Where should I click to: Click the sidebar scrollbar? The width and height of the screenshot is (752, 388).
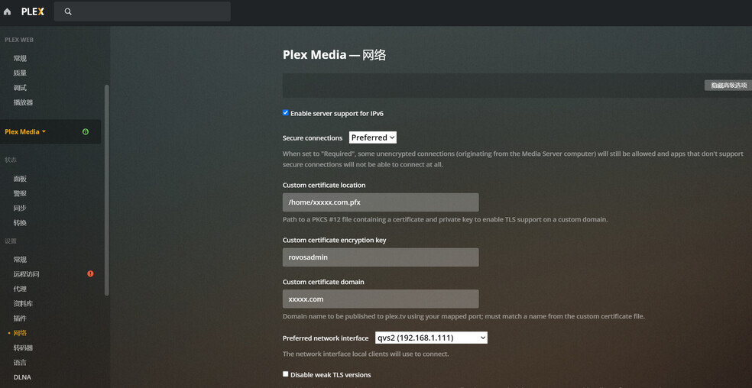(x=106, y=190)
